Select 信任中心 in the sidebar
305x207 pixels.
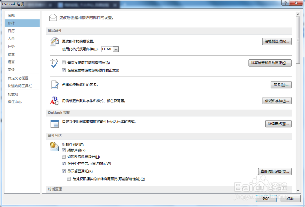[14, 102]
